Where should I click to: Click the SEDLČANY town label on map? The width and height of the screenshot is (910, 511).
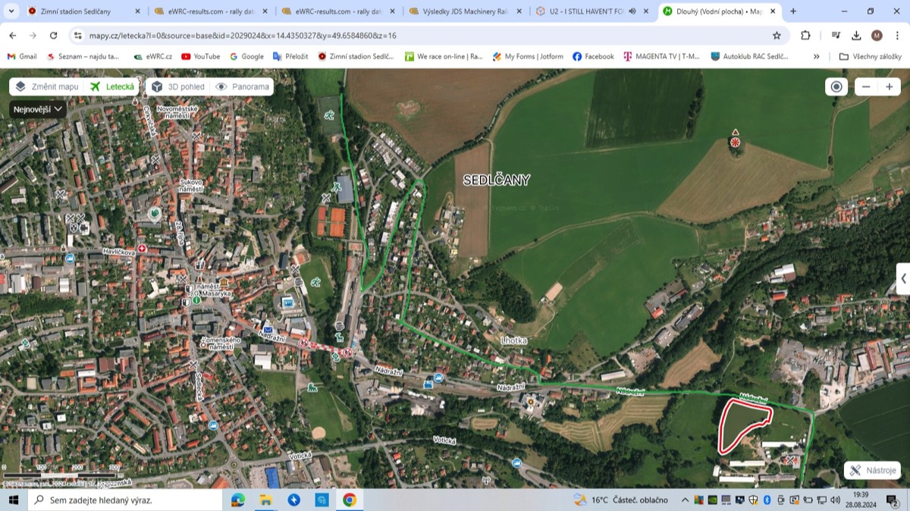point(497,180)
